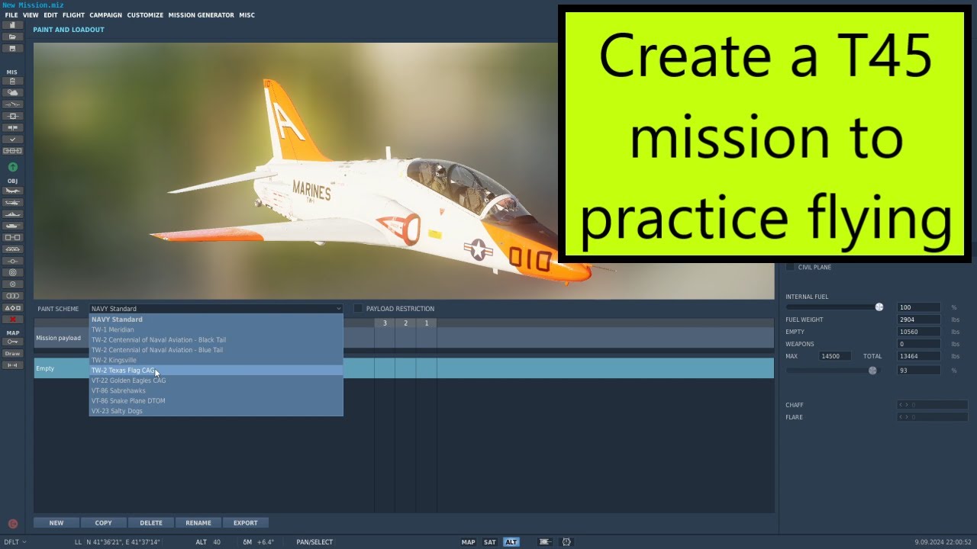Screen dimensions: 977x549
Task: Open the Triggers icon
Action: (x=12, y=104)
